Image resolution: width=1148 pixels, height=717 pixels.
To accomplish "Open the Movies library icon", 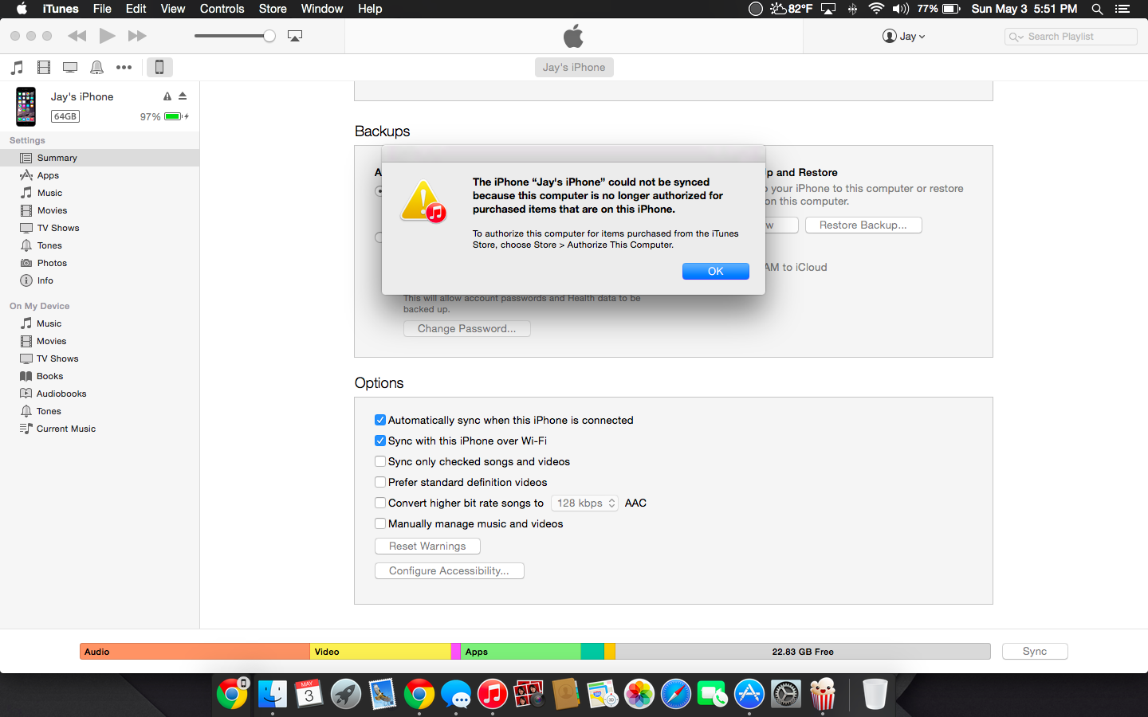I will click(x=44, y=68).
